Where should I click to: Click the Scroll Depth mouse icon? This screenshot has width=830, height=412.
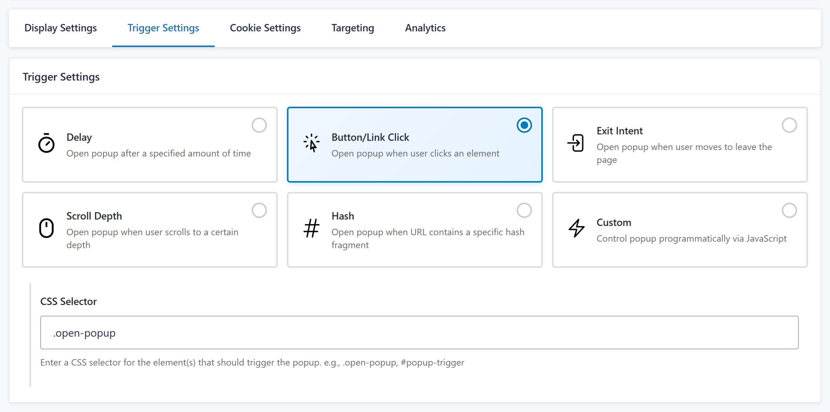click(46, 228)
